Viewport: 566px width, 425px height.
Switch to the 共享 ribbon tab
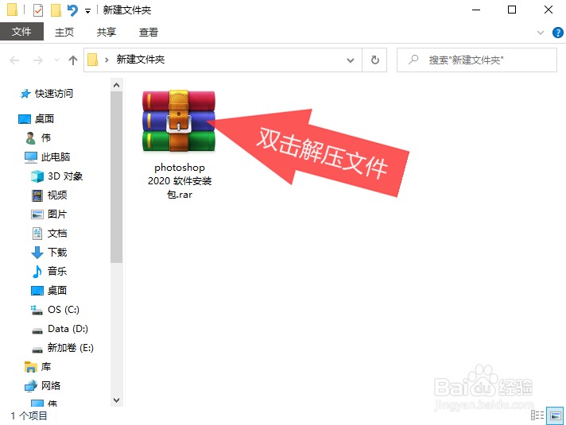[107, 32]
